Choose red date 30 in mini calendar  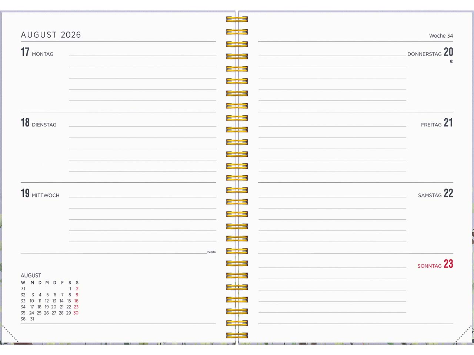pyautogui.click(x=76, y=313)
